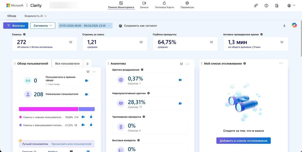
Task: Open the Copilot assistant icon
Action: [x=294, y=25]
